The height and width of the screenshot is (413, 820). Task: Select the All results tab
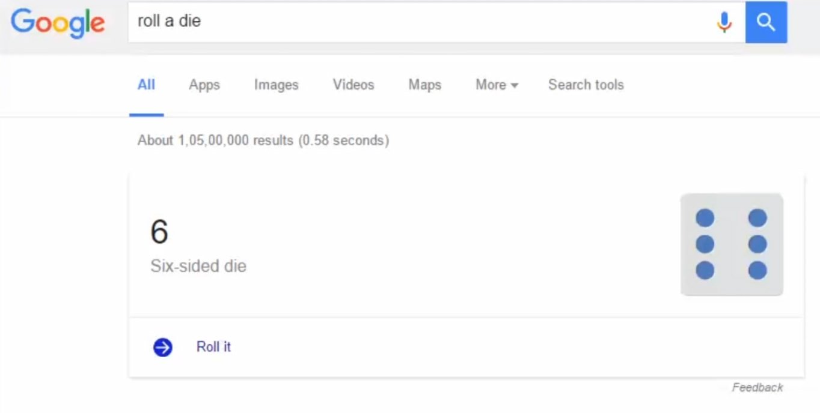click(x=146, y=85)
